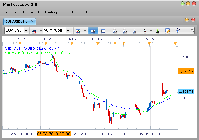Click the 05.02 15:00 time axis label
199x140 pixels.
113,134
